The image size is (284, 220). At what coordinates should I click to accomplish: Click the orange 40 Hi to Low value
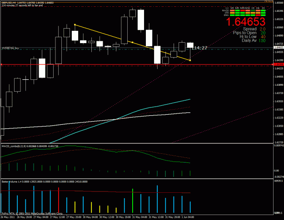tap(263, 37)
